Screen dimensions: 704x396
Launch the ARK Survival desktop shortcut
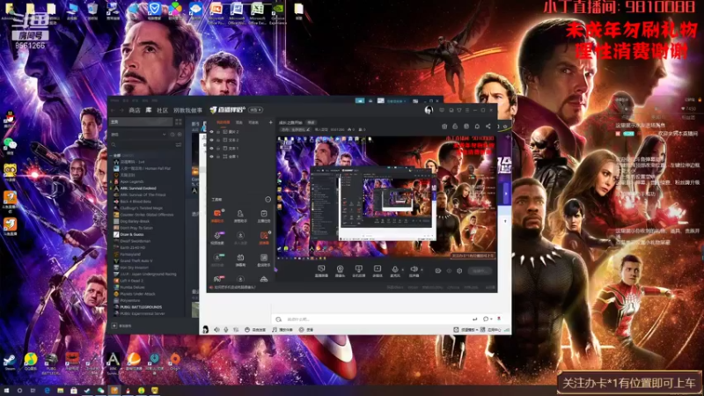pyautogui.click(x=113, y=361)
